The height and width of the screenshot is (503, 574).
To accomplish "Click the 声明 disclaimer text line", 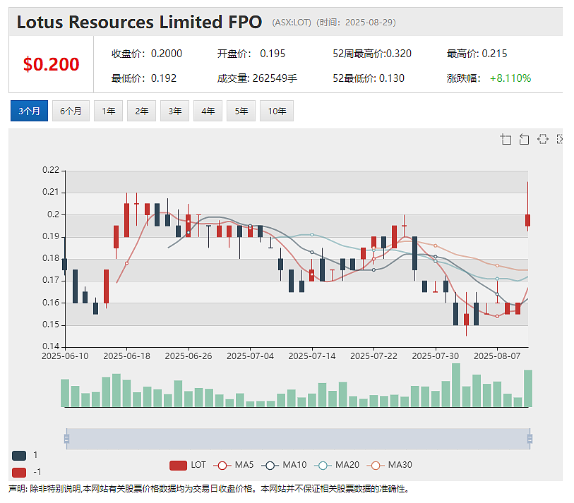I will pos(209,489).
